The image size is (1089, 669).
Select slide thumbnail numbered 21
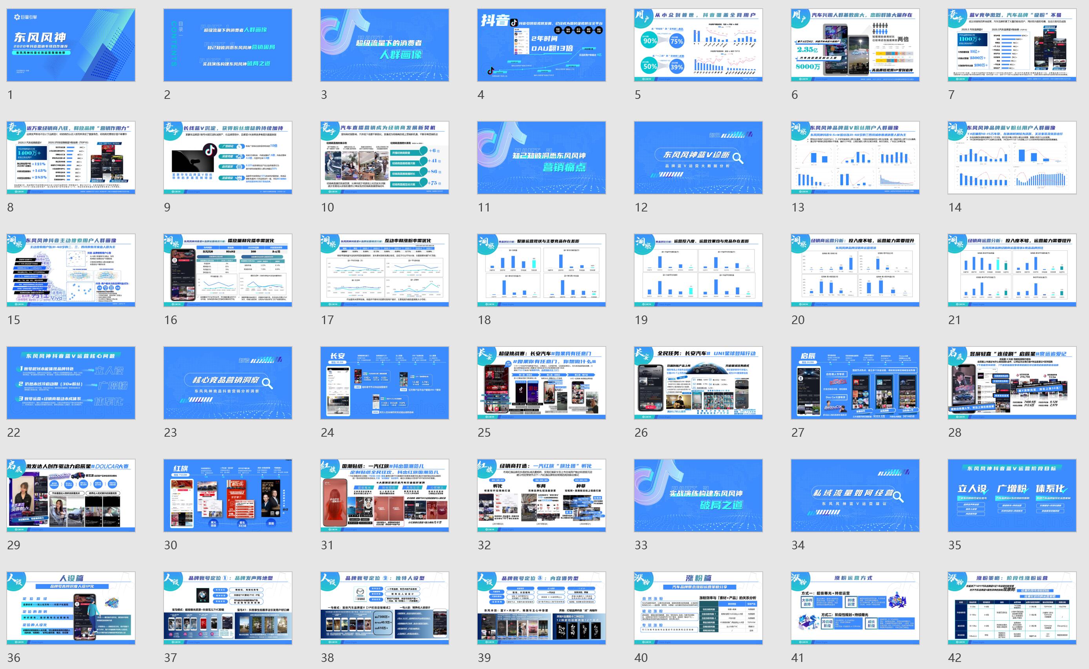point(1012,270)
